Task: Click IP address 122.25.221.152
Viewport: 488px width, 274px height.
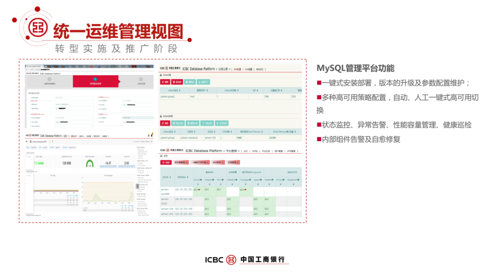Action: point(183,199)
